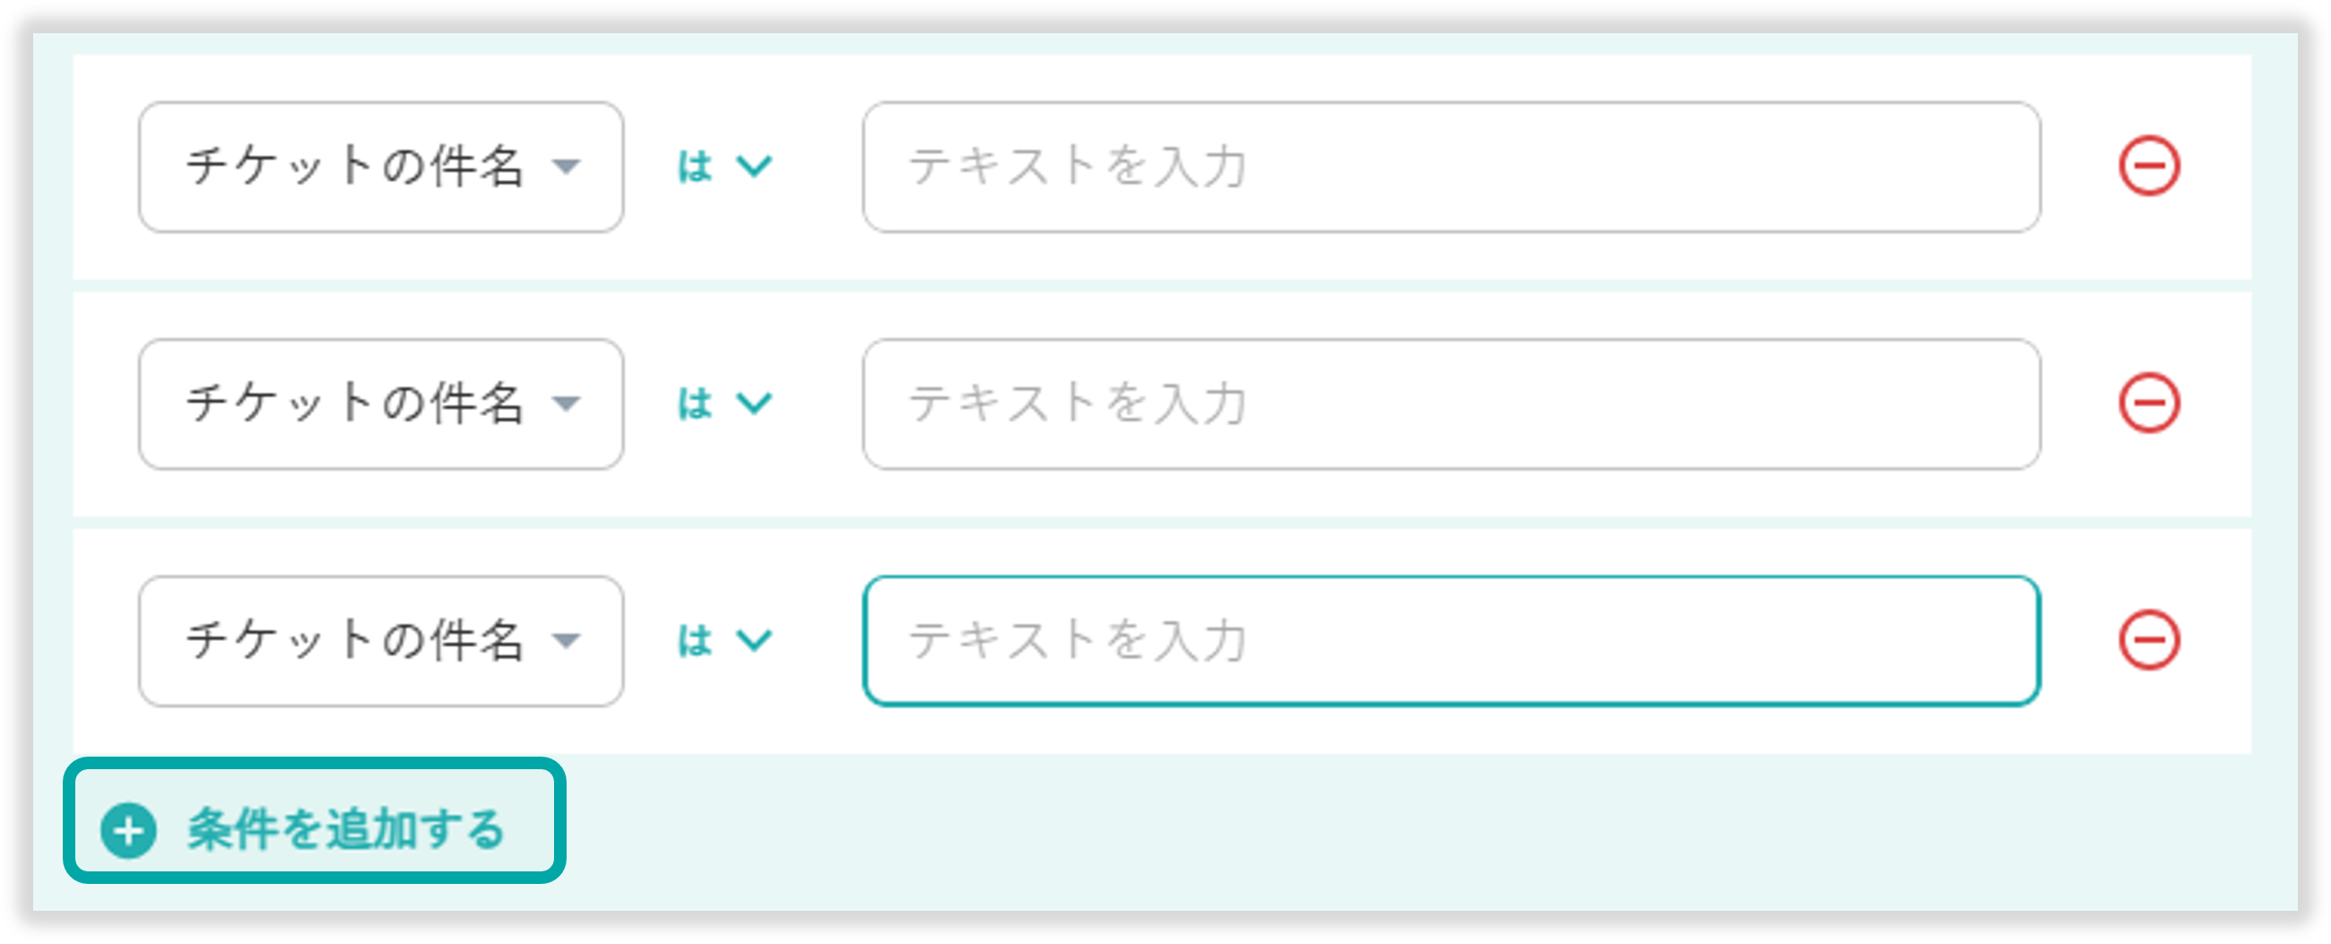Viewport: 2331px width, 944px height.
Task: Click the 条件を追加する label text
Action: tap(346, 829)
